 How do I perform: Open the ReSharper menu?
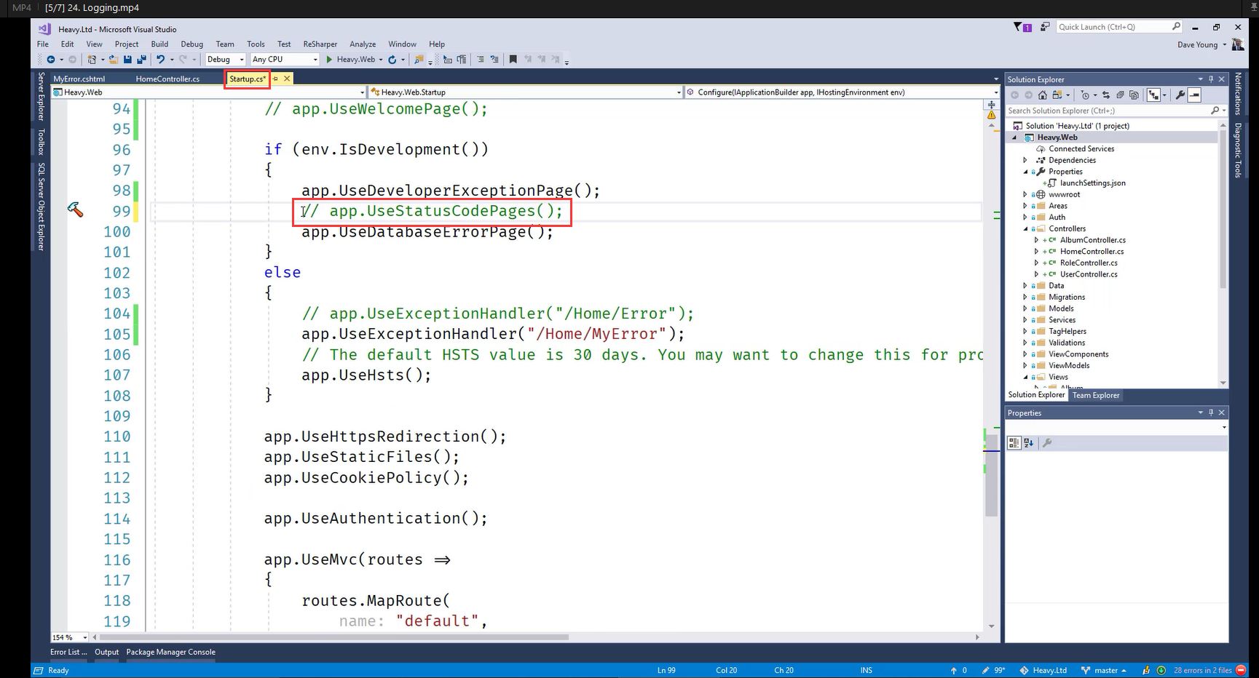[x=320, y=44]
